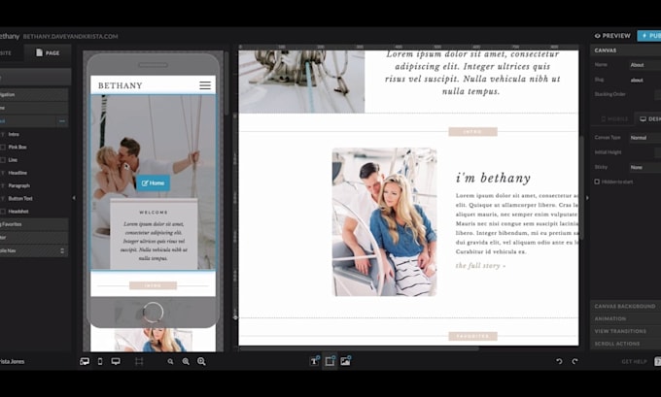Click the Preview button

612,36
